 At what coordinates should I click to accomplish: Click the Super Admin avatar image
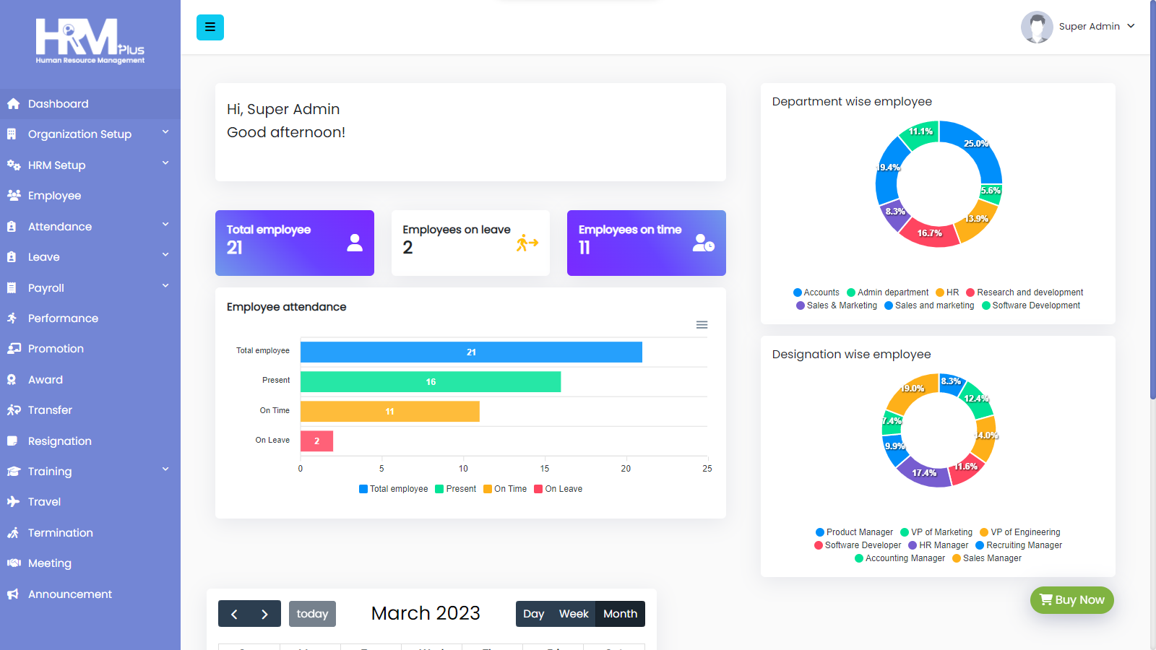pos(1037,27)
